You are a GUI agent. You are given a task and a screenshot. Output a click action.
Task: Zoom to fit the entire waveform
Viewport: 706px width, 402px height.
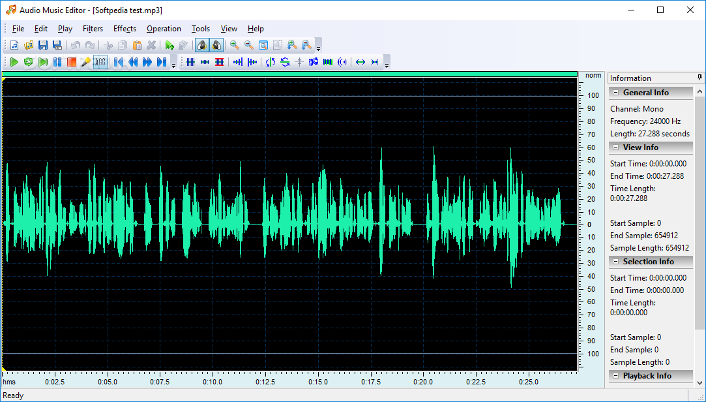pyautogui.click(x=263, y=45)
